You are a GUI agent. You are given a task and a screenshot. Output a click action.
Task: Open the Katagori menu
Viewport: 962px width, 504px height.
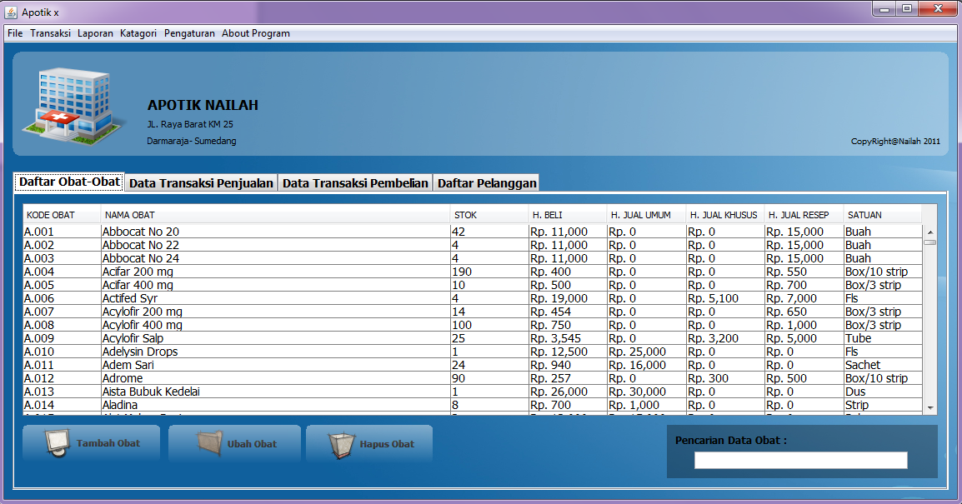[138, 33]
